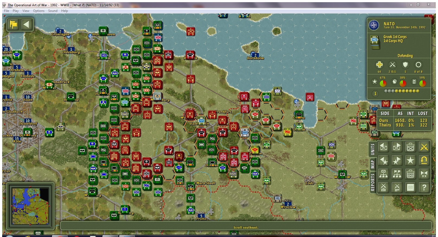Switch to the MAP tab
The width and height of the screenshot is (438, 237).
[373, 164]
